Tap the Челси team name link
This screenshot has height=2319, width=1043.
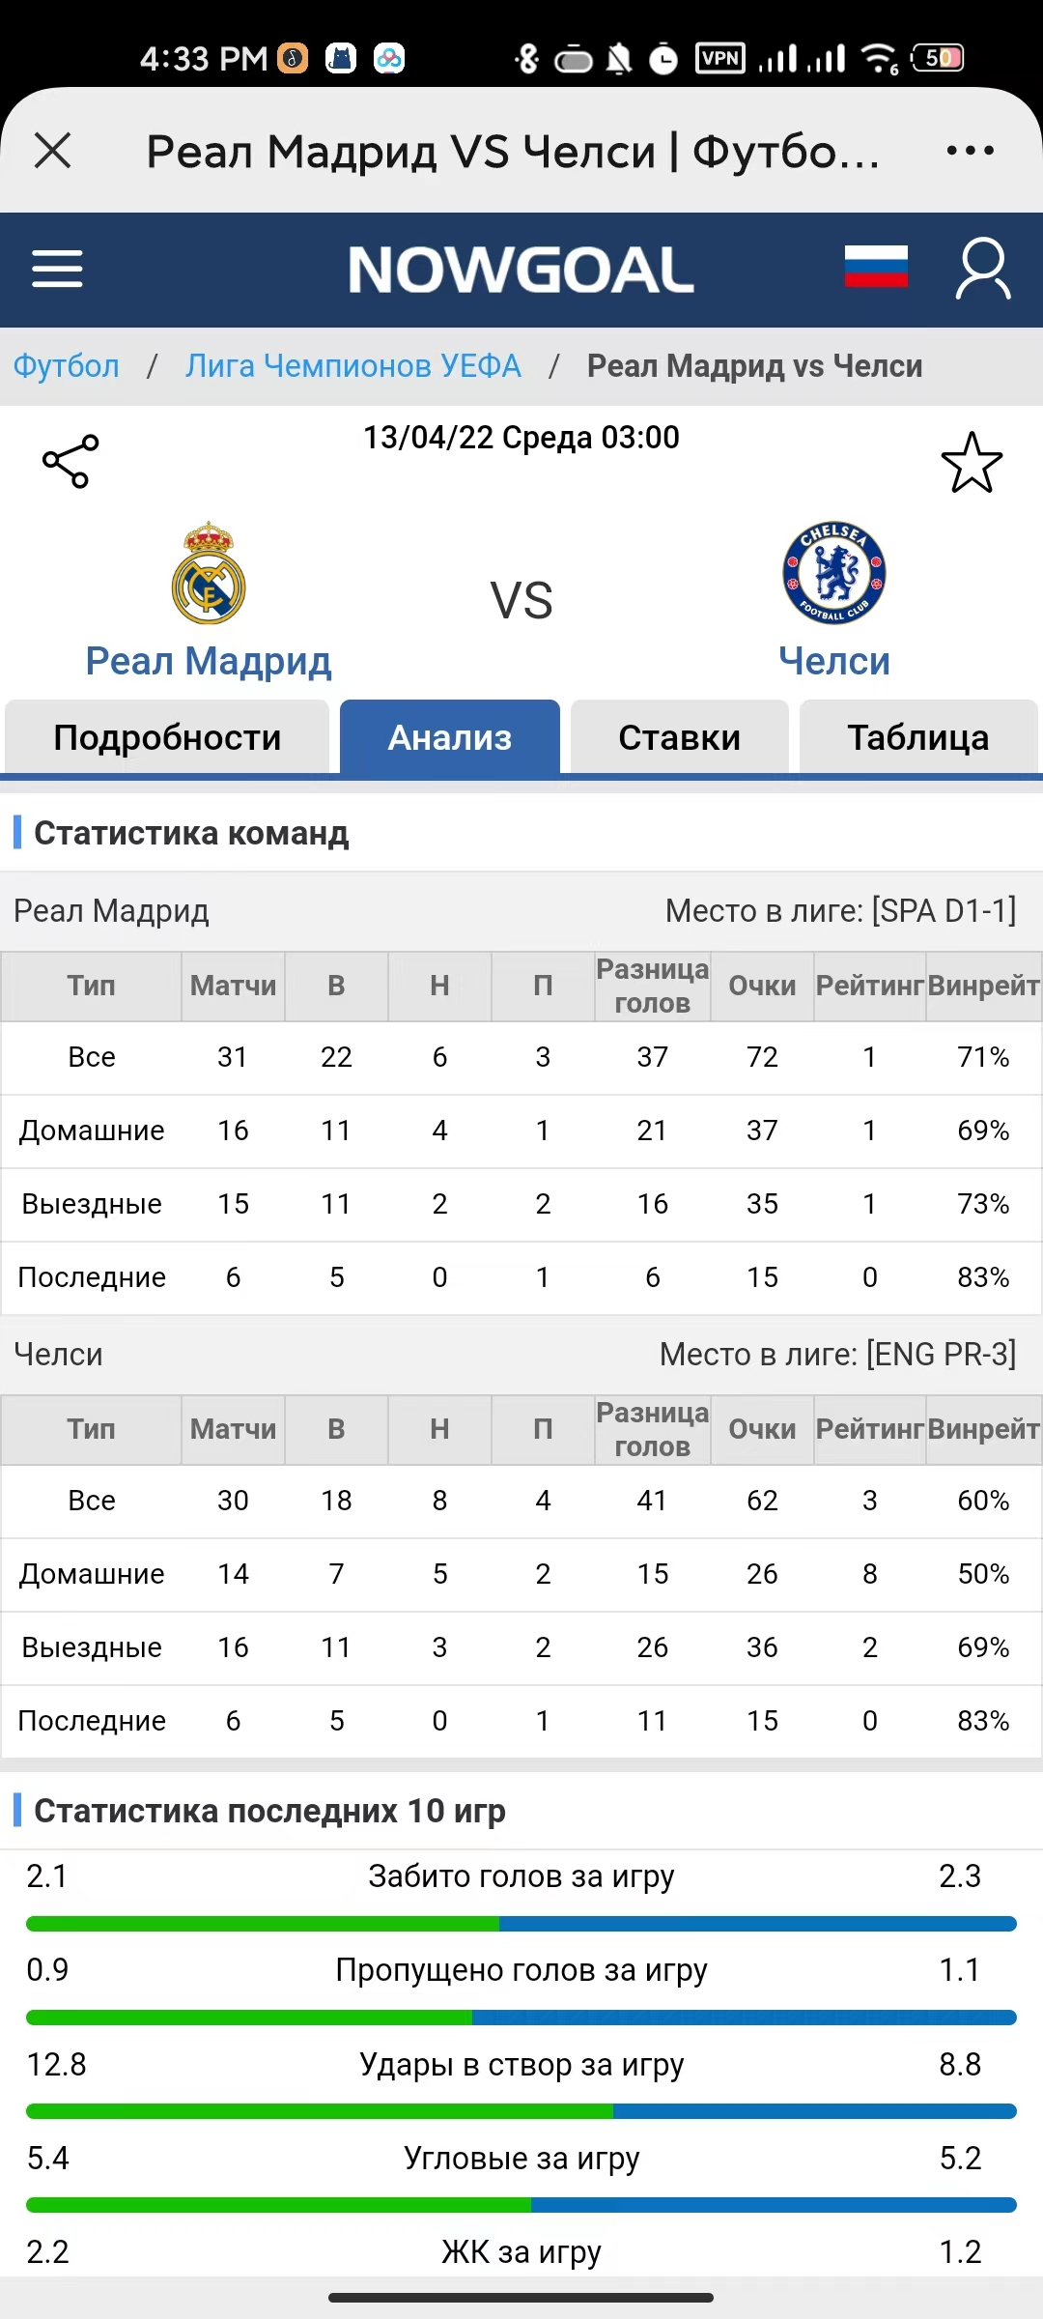coord(834,661)
